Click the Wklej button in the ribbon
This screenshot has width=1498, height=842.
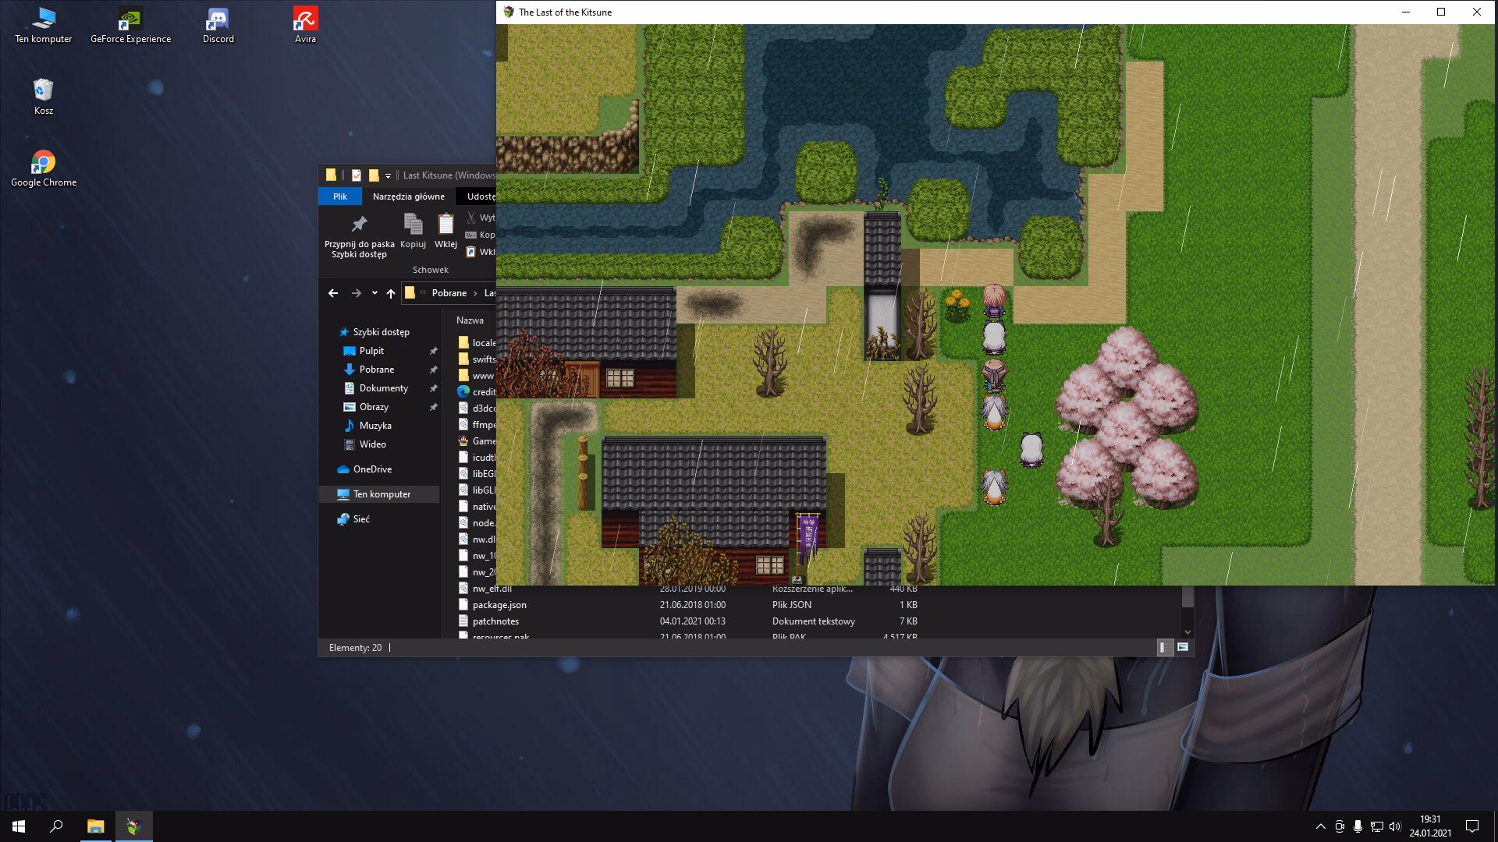coord(445,231)
